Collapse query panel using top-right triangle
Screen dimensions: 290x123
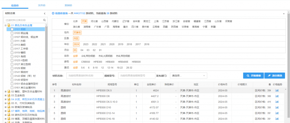click(284, 14)
